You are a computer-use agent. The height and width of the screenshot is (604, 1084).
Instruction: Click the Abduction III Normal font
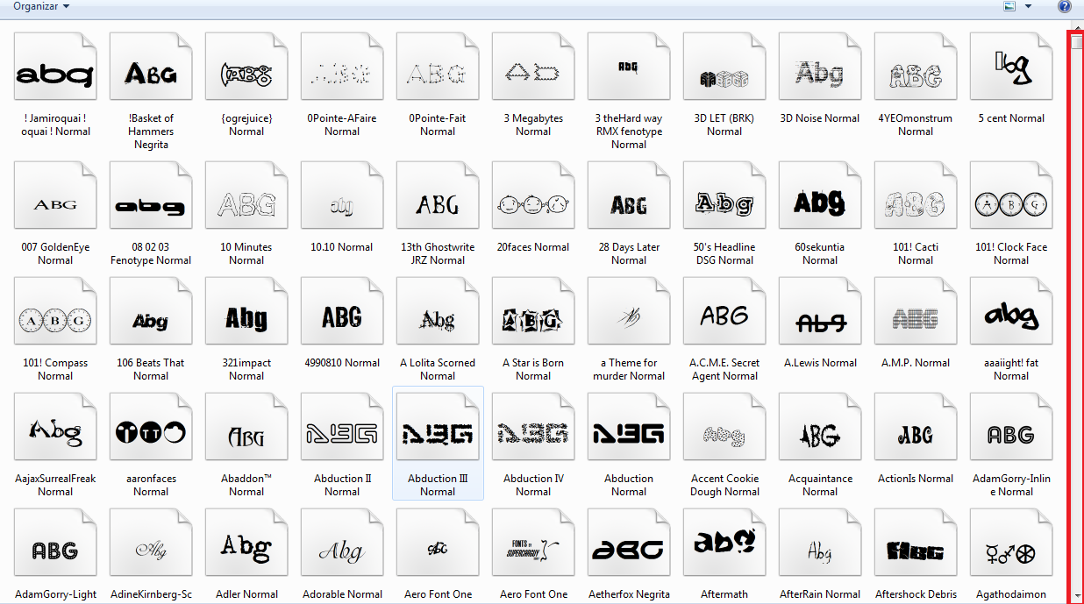438,435
